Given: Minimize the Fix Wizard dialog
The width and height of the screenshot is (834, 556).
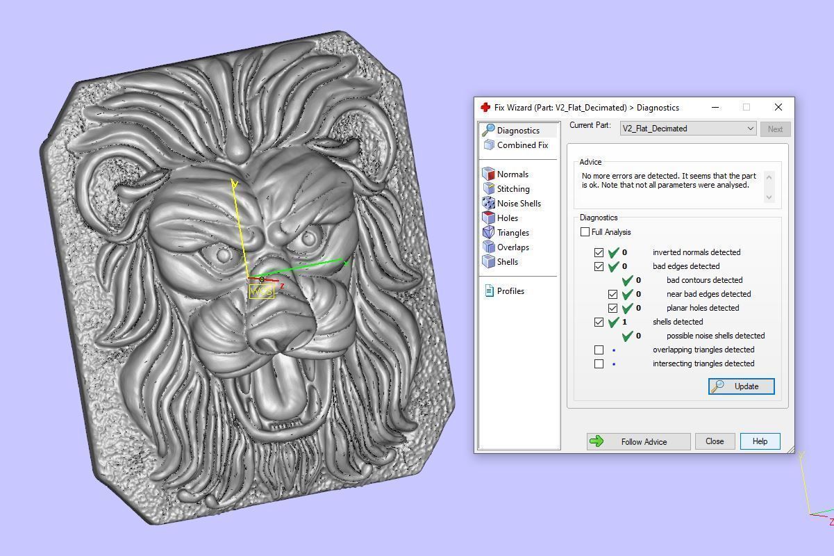Looking at the screenshot, I should tap(715, 107).
